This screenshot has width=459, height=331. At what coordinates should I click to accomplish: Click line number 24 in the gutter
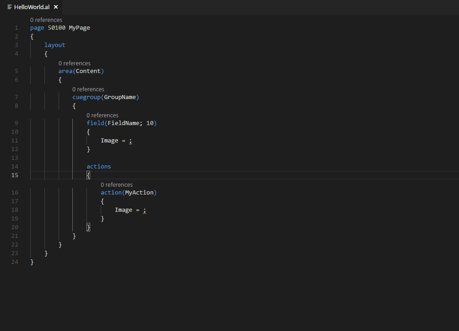tap(15, 262)
